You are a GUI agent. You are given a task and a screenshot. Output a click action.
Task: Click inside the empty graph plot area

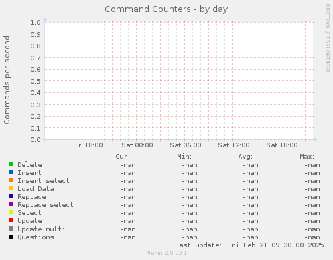(x=179, y=81)
